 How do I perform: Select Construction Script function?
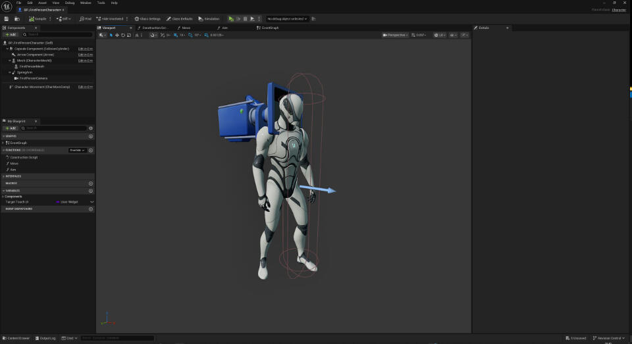coord(24,157)
